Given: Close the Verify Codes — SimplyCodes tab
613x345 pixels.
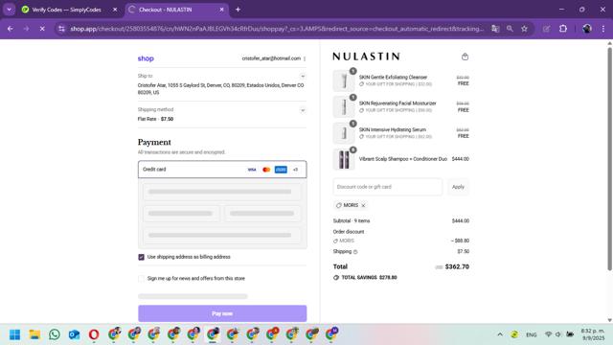Looking at the screenshot, I should pyautogui.click(x=115, y=10).
